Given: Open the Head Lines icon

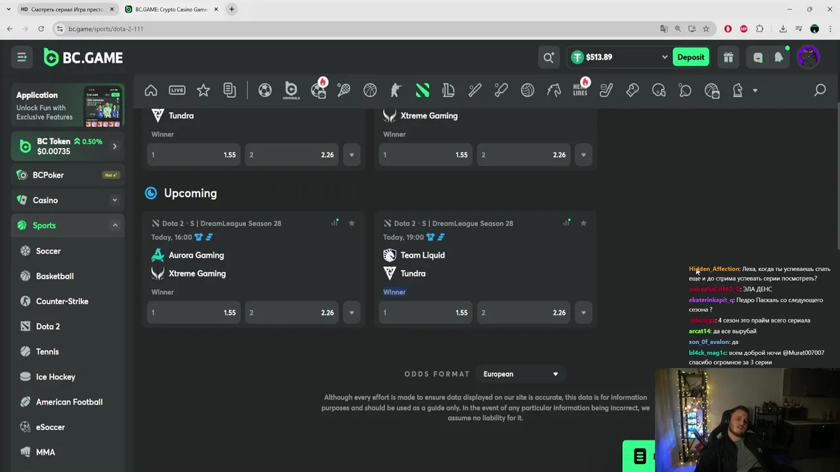Looking at the screenshot, I should (x=581, y=89).
